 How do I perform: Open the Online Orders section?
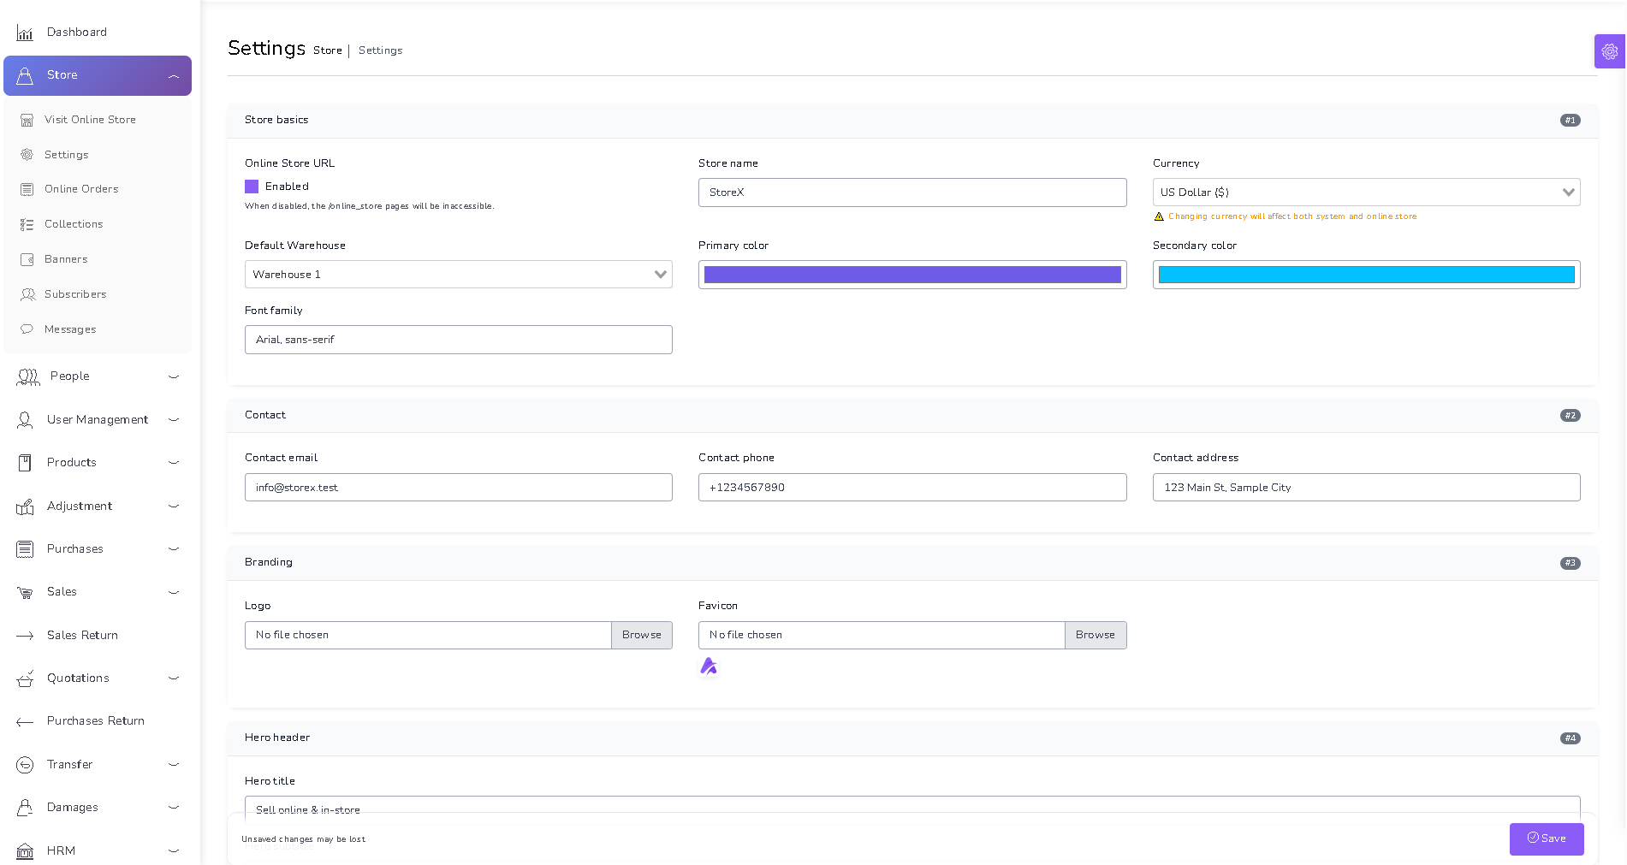pos(80,189)
